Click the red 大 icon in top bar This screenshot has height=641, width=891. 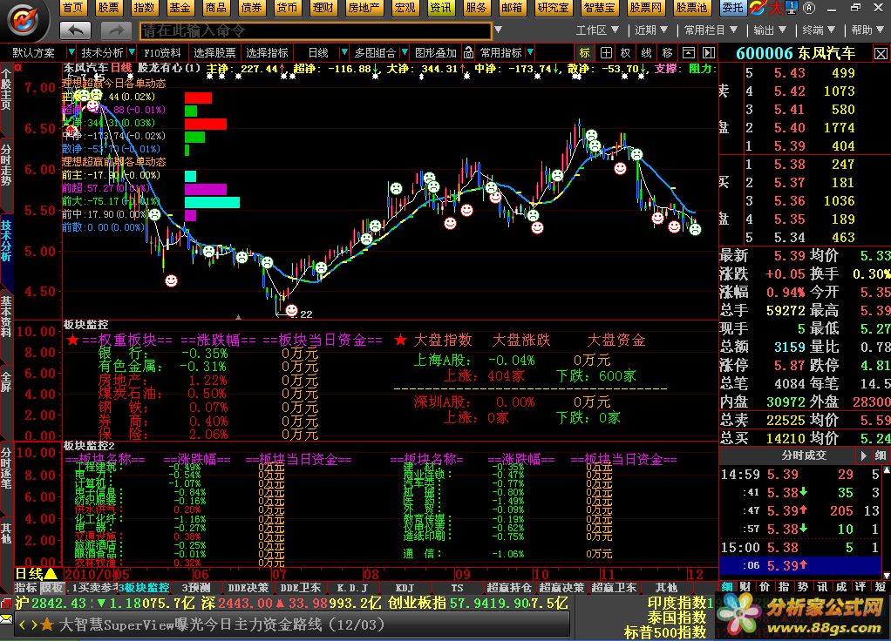[x=776, y=7]
